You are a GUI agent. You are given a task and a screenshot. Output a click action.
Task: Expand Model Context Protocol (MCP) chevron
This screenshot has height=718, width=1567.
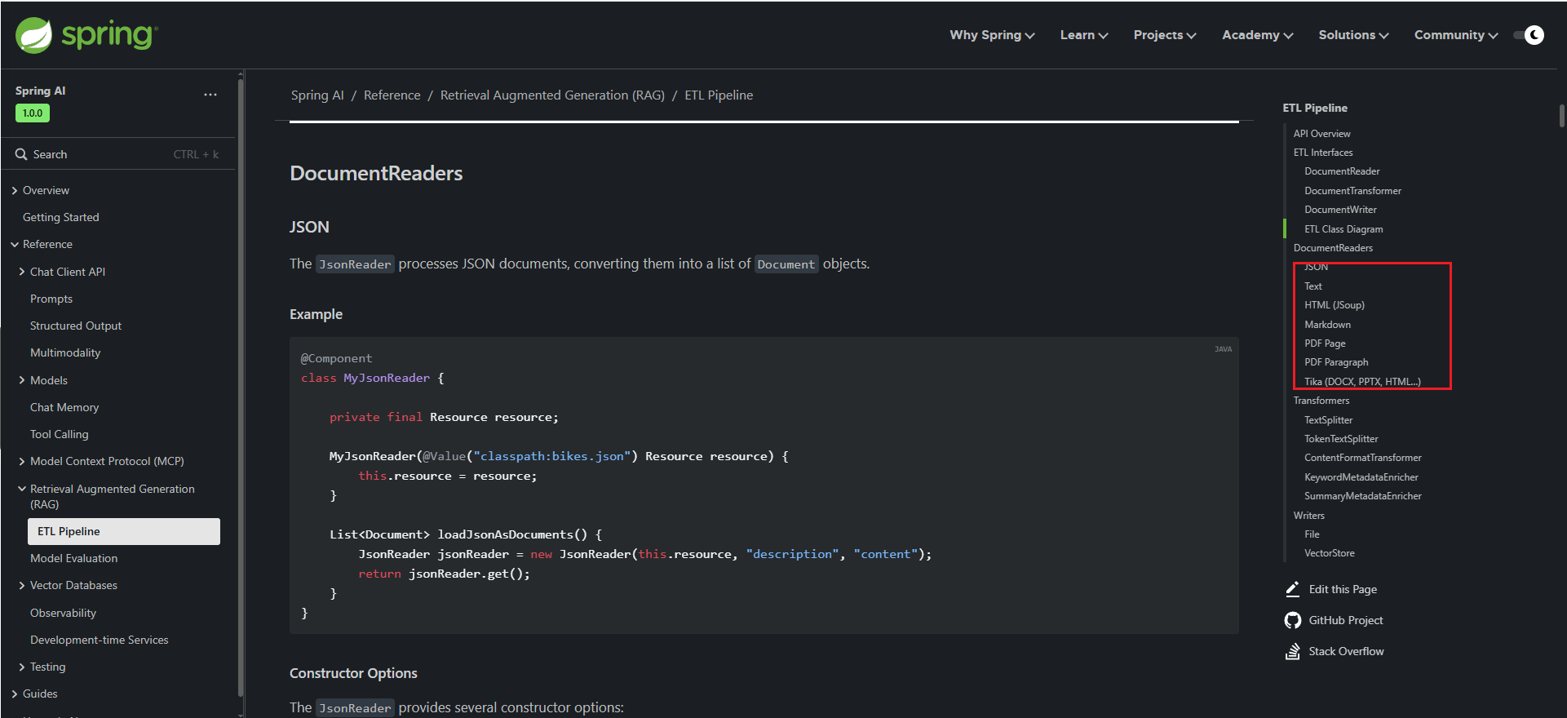22,461
